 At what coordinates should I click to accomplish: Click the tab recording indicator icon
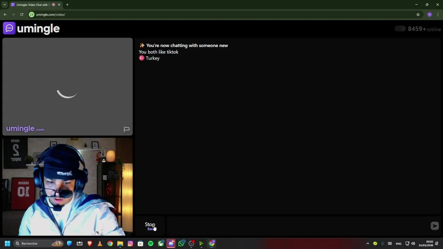53,5
